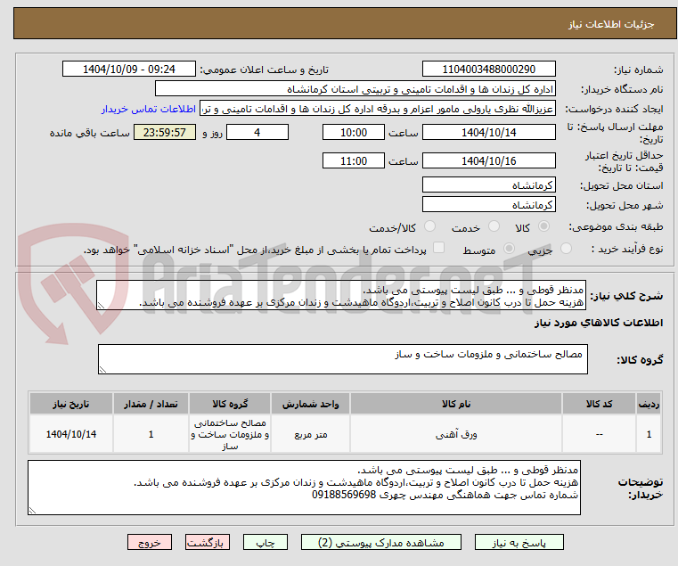Click the announcement date field 1404/10/09 - 09:24
678x566 pixels.
(129, 70)
